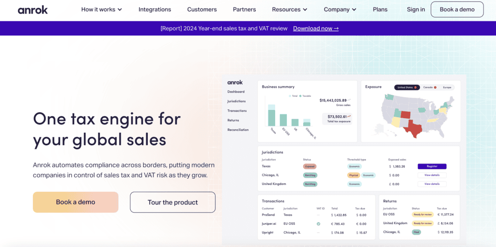The image size is (496, 247).
Task: Follow the Download now link in banner
Action: click(x=315, y=28)
